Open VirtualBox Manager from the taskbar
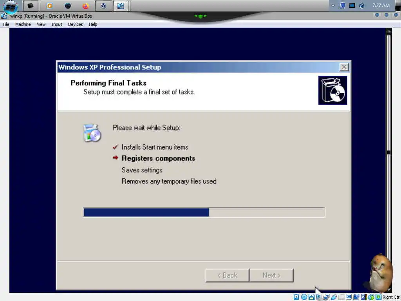Image resolution: width=401 pixels, height=301 pixels. pyautogui.click(x=103, y=5)
